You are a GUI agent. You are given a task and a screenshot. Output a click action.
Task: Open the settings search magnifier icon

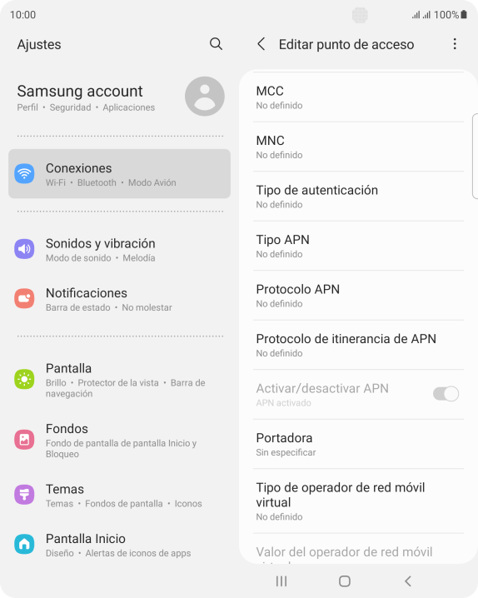216,44
